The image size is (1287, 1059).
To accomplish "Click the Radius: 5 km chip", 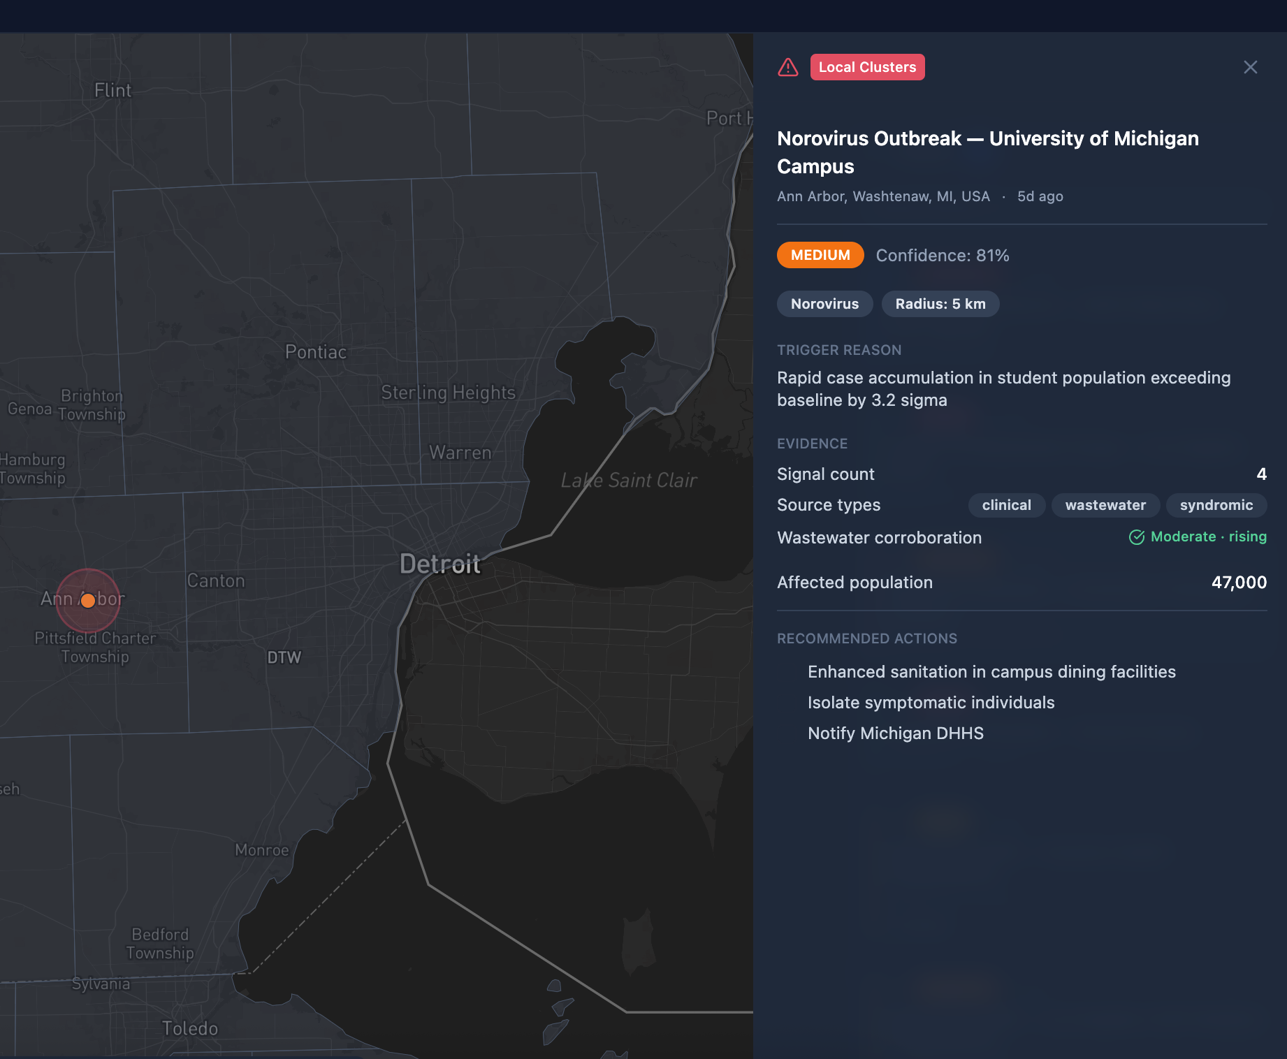I will coord(940,304).
